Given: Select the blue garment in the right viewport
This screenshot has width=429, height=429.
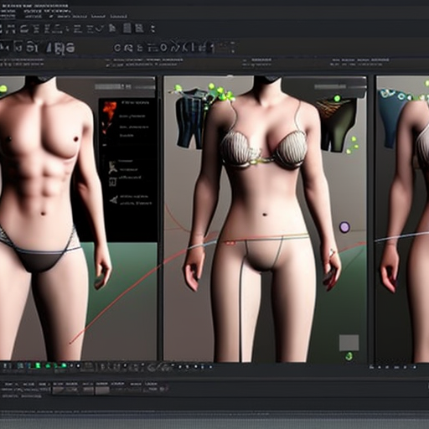Looking at the screenshot, I should point(391,119).
